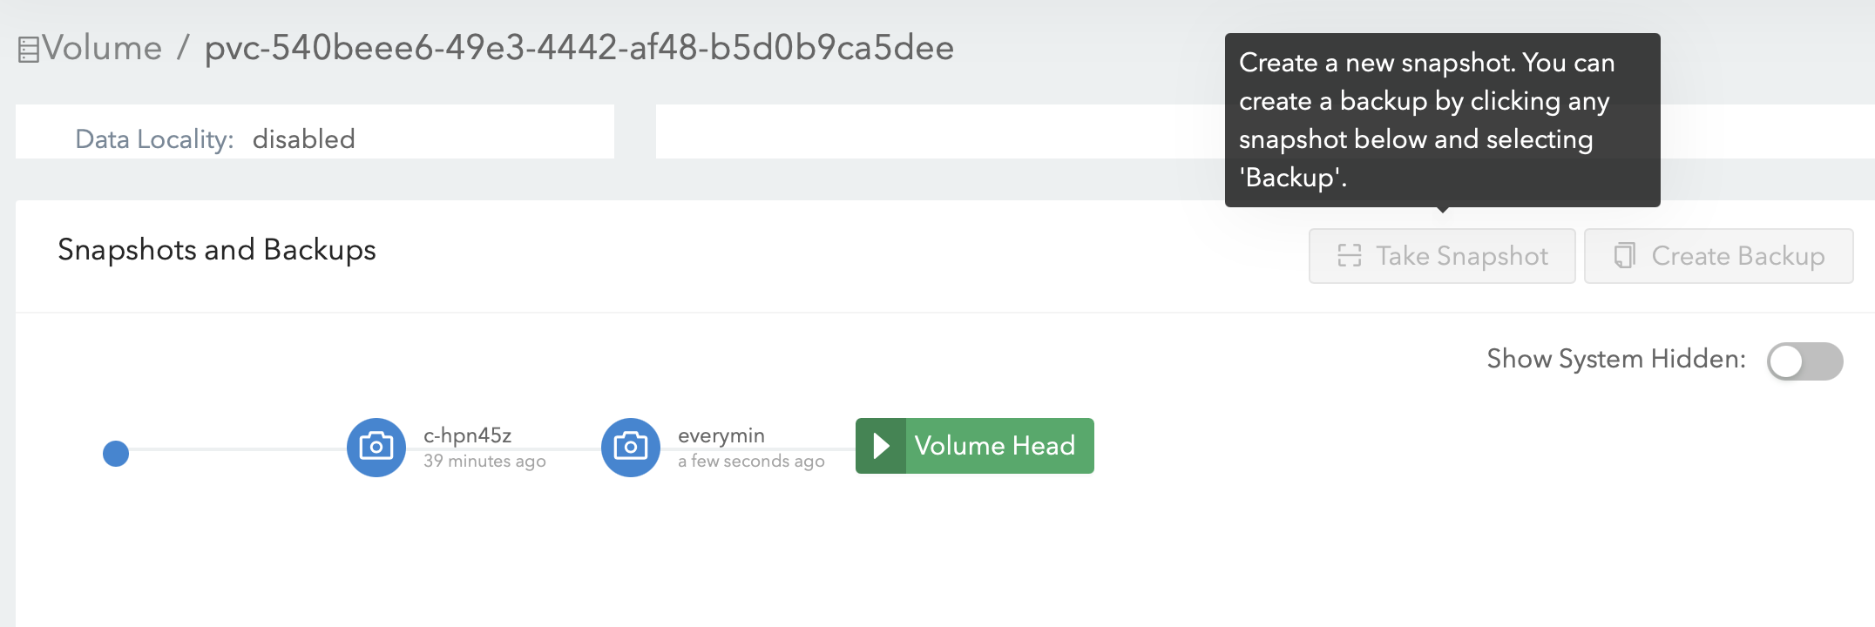Select the volume name pvc-540beee6 in breadcrumb

(578, 48)
